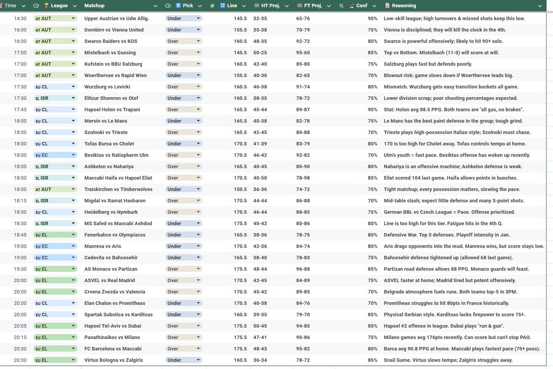Open the Under pick dropdown for Manresa vs Aris
This screenshot has width=553, height=369.
coord(199,246)
